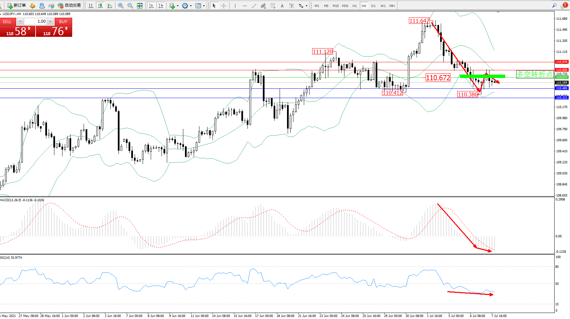Select the crosshair tool
This screenshot has width=570, height=319.
pos(224,6)
